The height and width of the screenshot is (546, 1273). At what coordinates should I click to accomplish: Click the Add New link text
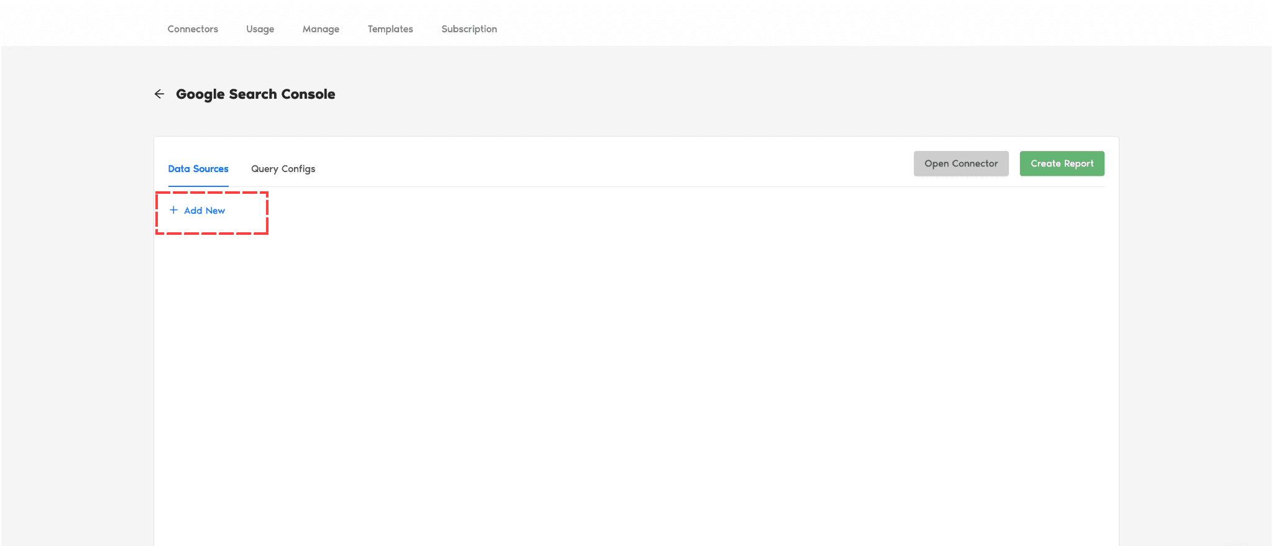(205, 211)
